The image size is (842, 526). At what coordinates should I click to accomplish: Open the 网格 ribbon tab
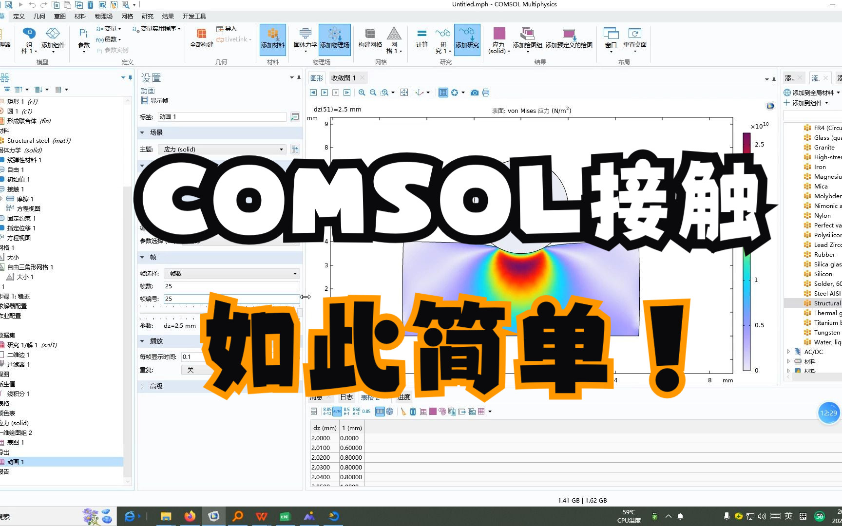(x=127, y=16)
